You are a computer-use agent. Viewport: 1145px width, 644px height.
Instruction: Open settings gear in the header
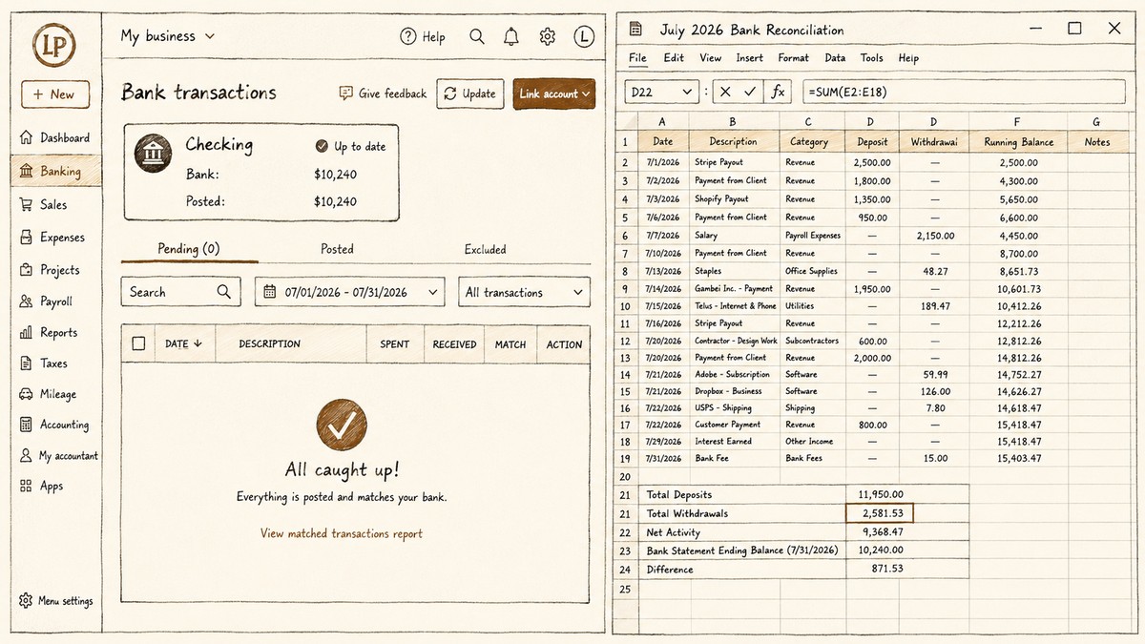pyautogui.click(x=547, y=37)
